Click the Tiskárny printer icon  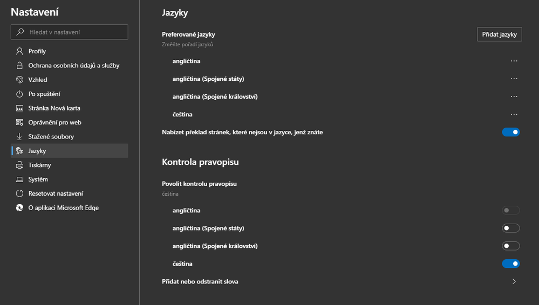point(19,165)
